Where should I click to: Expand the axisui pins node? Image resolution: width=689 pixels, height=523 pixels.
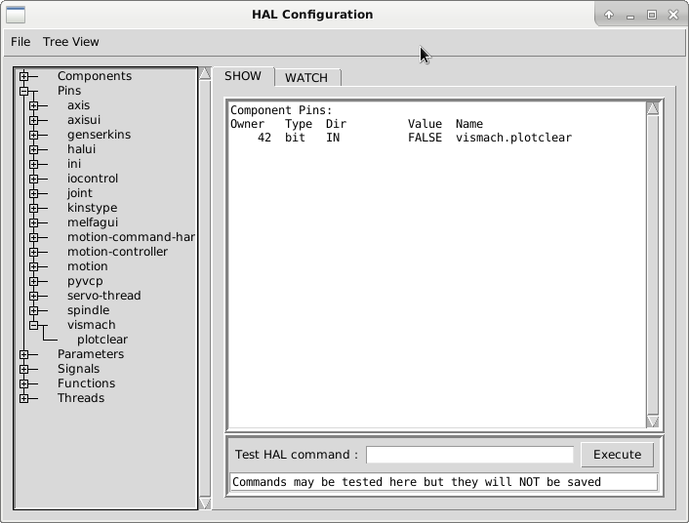[x=34, y=120]
